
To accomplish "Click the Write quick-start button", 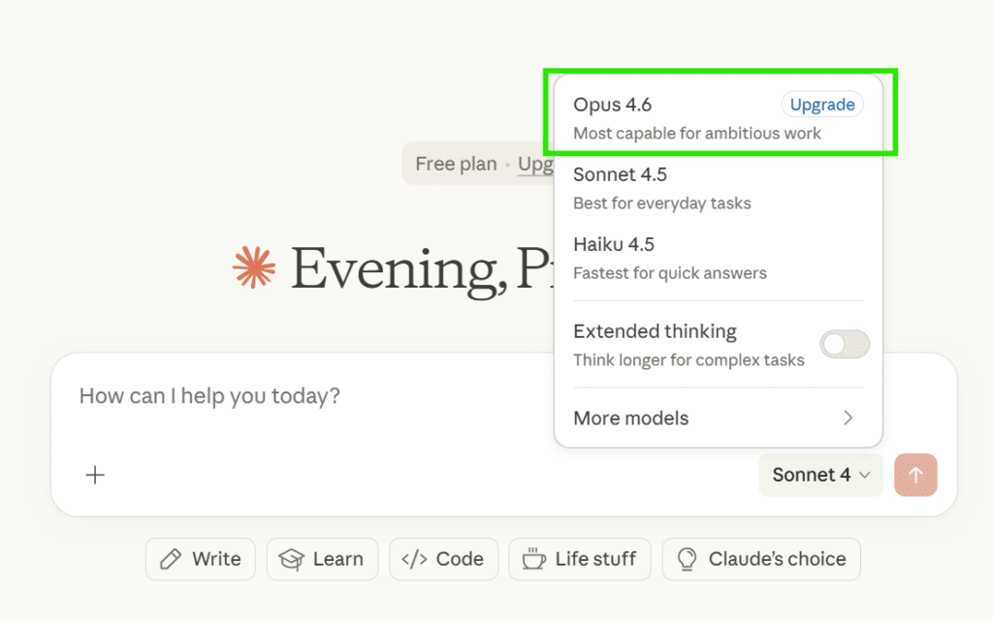I will 200,559.
